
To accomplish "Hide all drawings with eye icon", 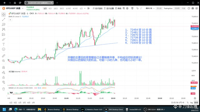I will pos(3,82).
